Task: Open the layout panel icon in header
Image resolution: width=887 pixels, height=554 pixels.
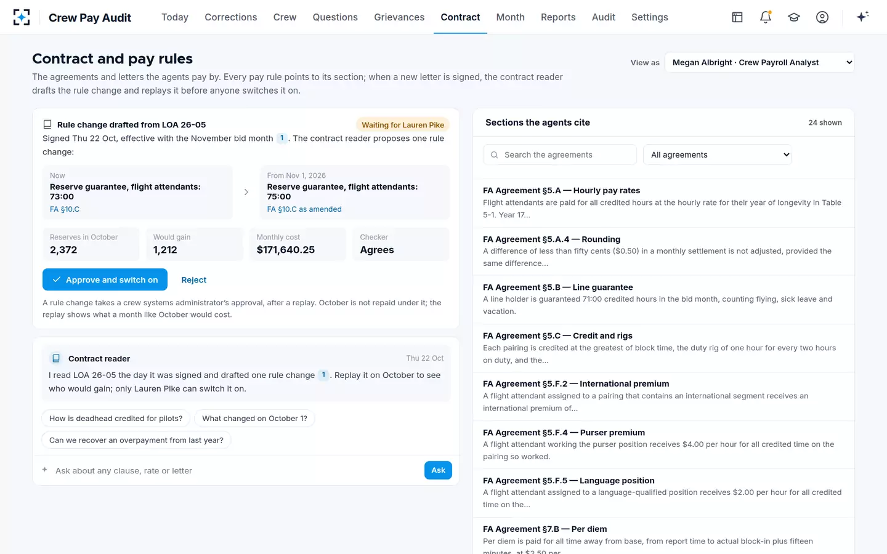Action: 737,17
